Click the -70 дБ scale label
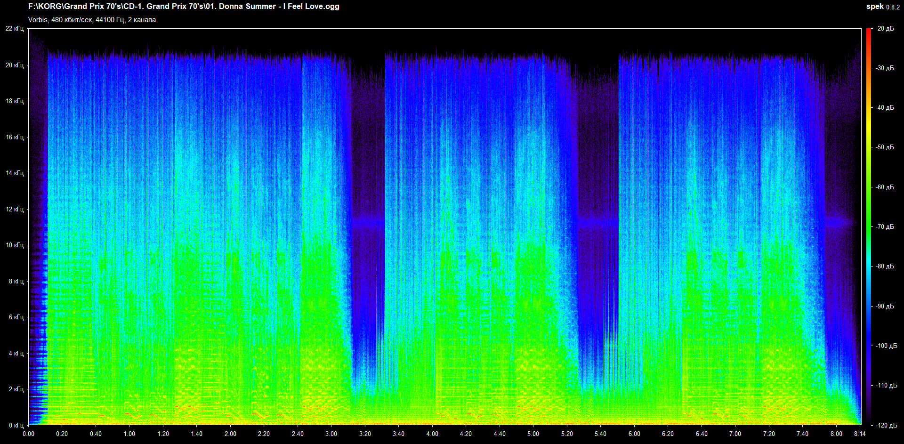904x444 pixels. click(885, 227)
